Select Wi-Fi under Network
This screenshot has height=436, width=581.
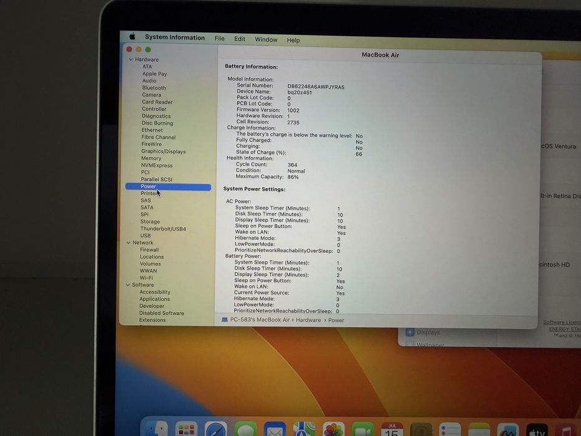(146, 278)
